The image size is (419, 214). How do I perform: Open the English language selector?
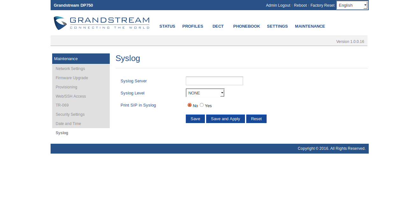click(x=352, y=5)
